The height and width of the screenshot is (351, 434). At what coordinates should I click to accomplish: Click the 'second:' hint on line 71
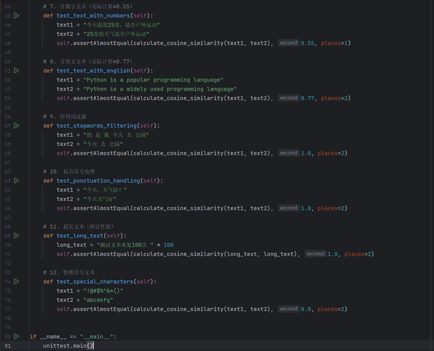tap(316, 254)
